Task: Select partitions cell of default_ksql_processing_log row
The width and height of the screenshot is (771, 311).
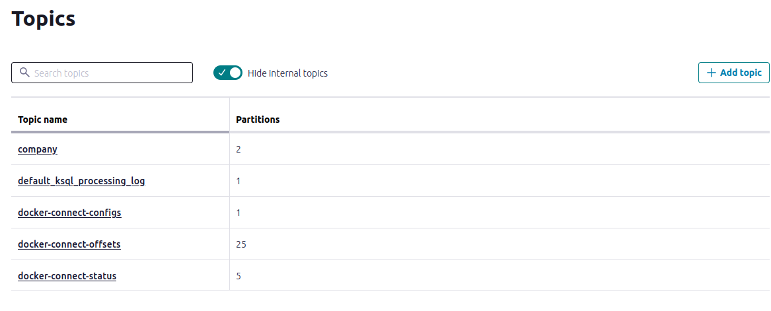Action: pyautogui.click(x=499, y=181)
